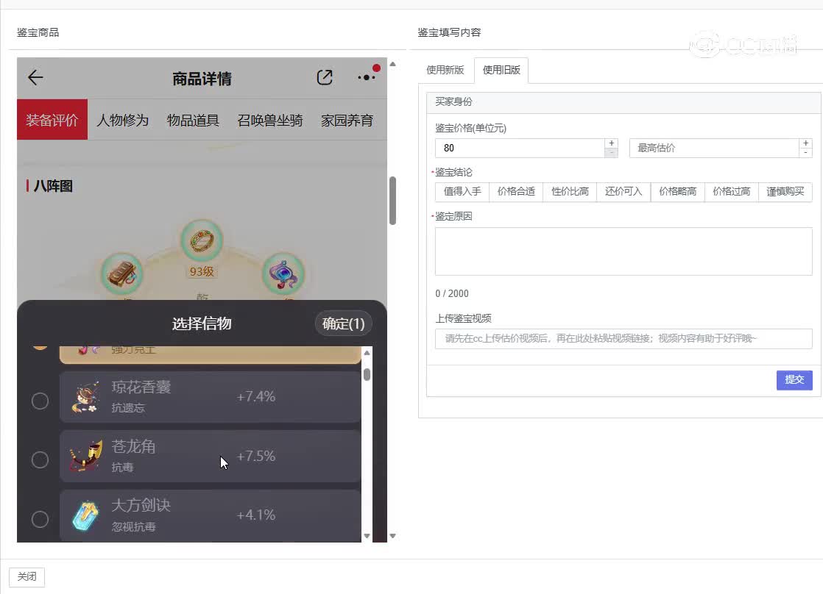Decrease 鉴宝价格 with the minus stepper

tap(612, 153)
